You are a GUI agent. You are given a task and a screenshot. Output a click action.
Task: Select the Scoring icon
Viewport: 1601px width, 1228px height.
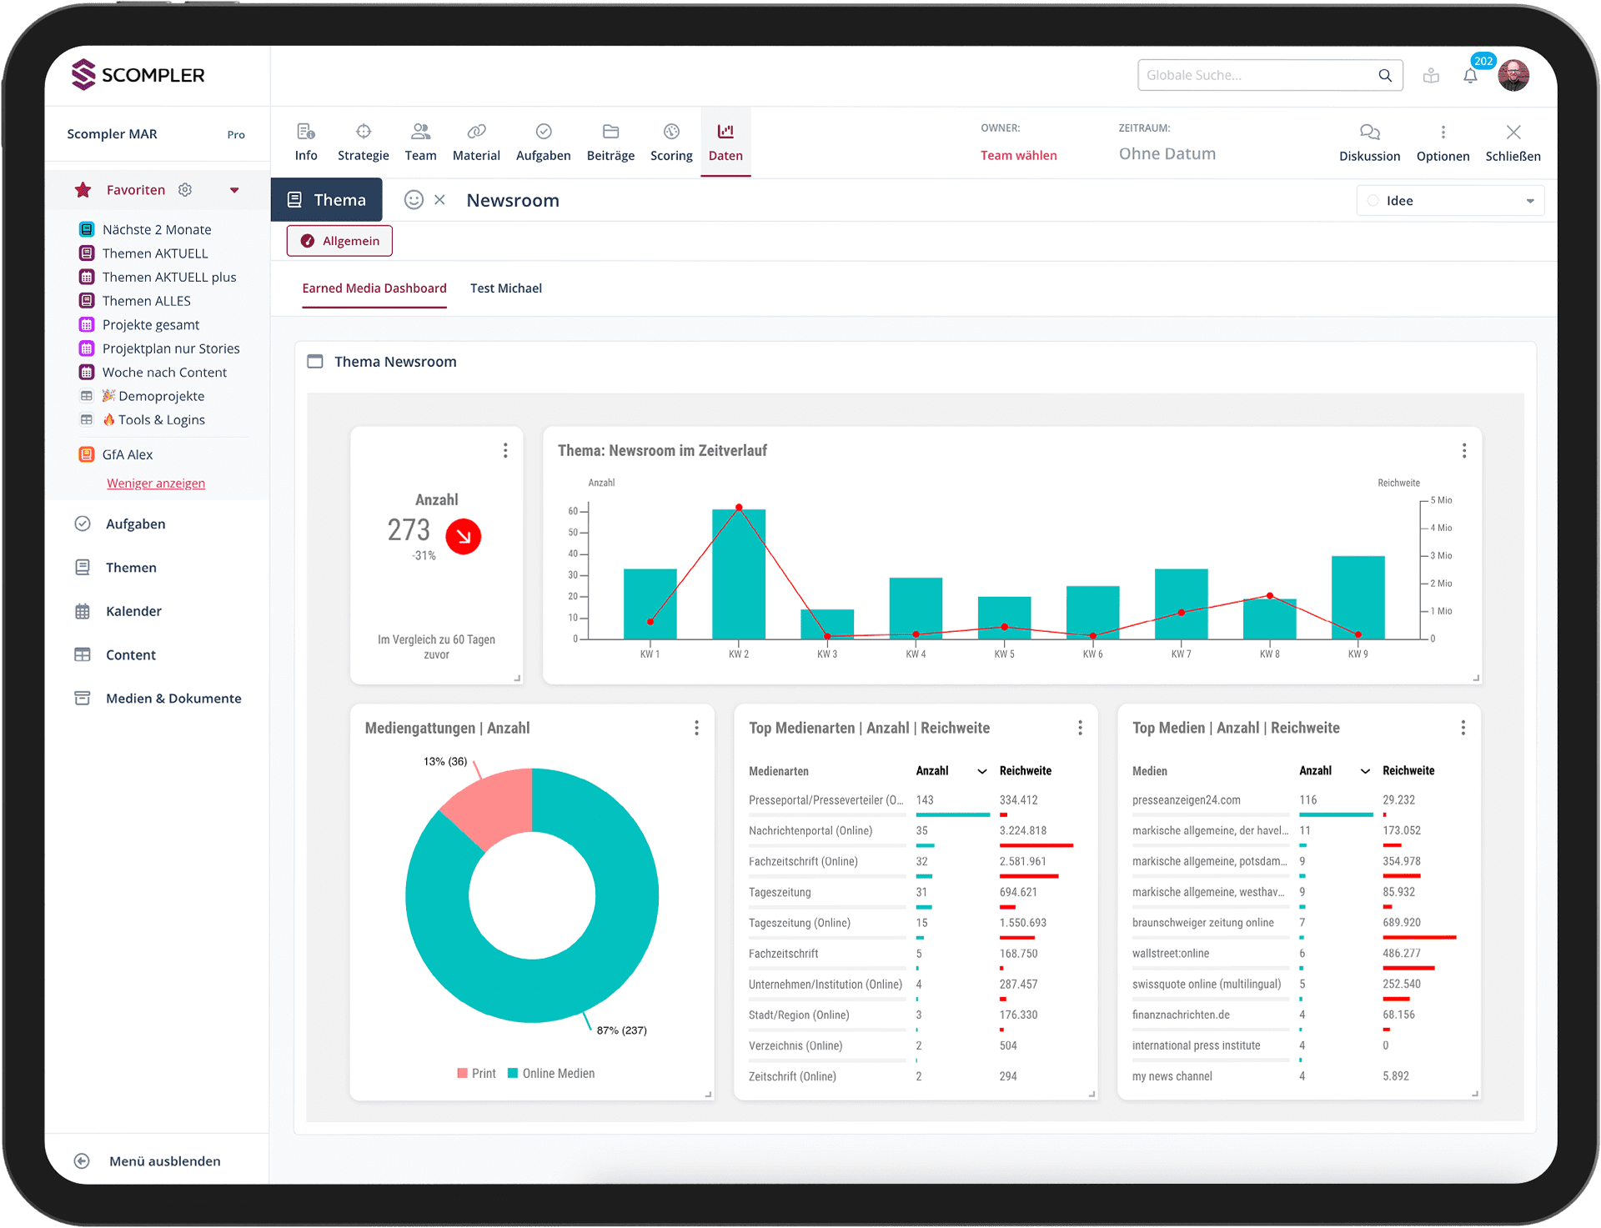point(671,140)
